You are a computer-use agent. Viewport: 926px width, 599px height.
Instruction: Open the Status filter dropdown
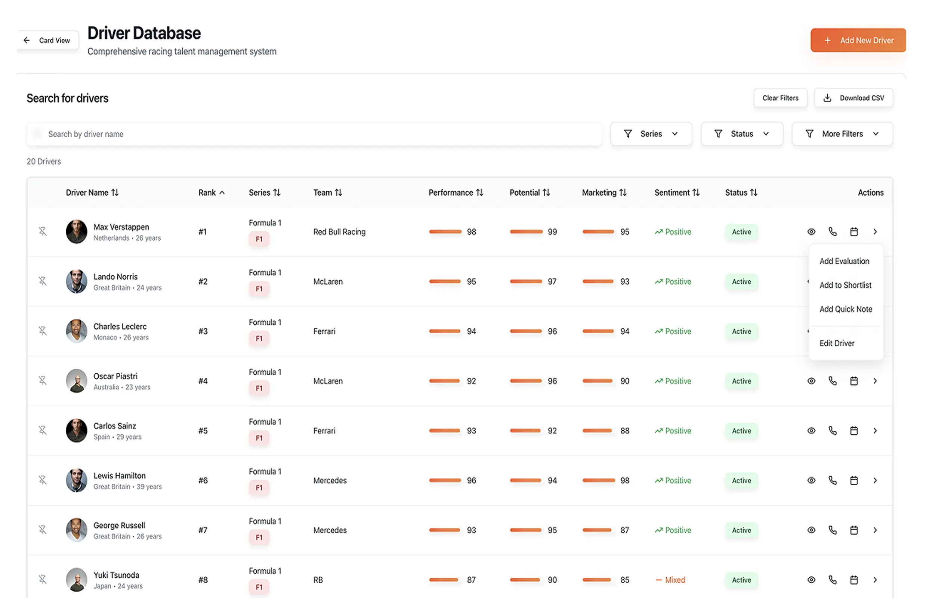pyautogui.click(x=741, y=134)
